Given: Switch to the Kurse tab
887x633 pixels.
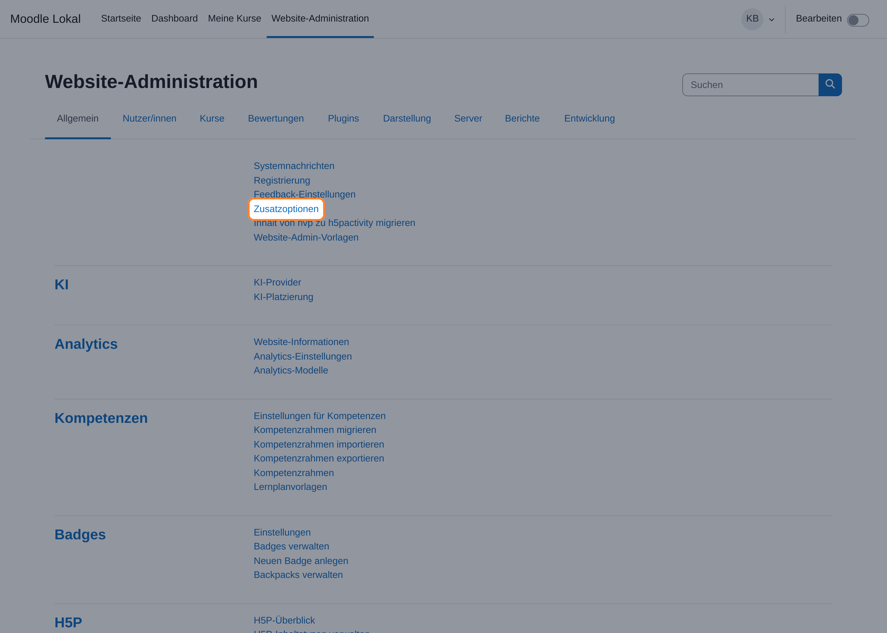Looking at the screenshot, I should tap(212, 118).
